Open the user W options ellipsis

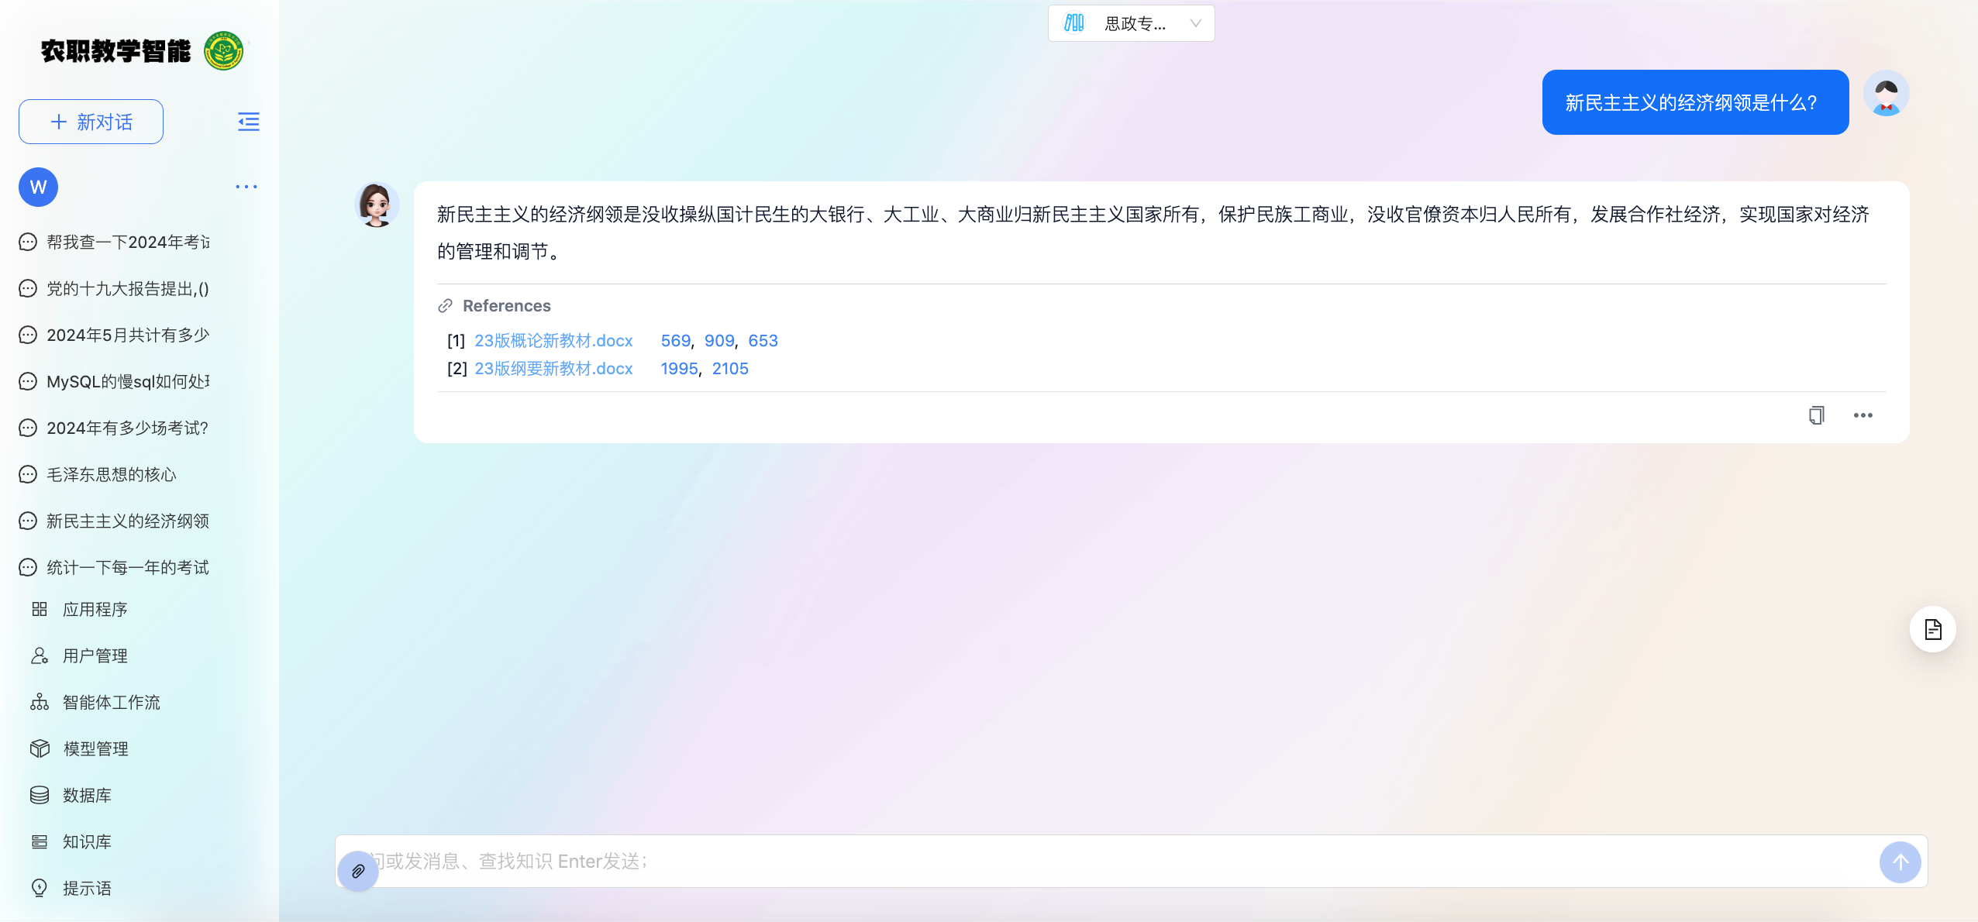pyautogui.click(x=246, y=187)
